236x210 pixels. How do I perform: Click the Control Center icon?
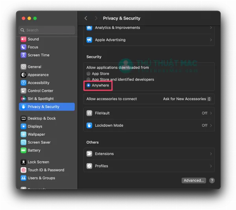tap(23, 91)
